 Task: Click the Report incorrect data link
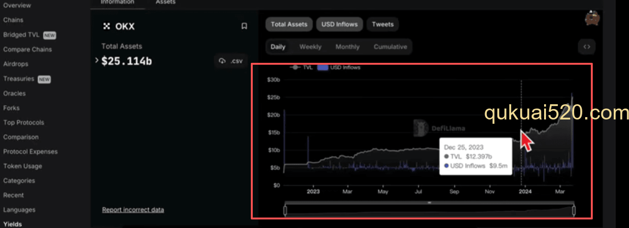tap(133, 209)
